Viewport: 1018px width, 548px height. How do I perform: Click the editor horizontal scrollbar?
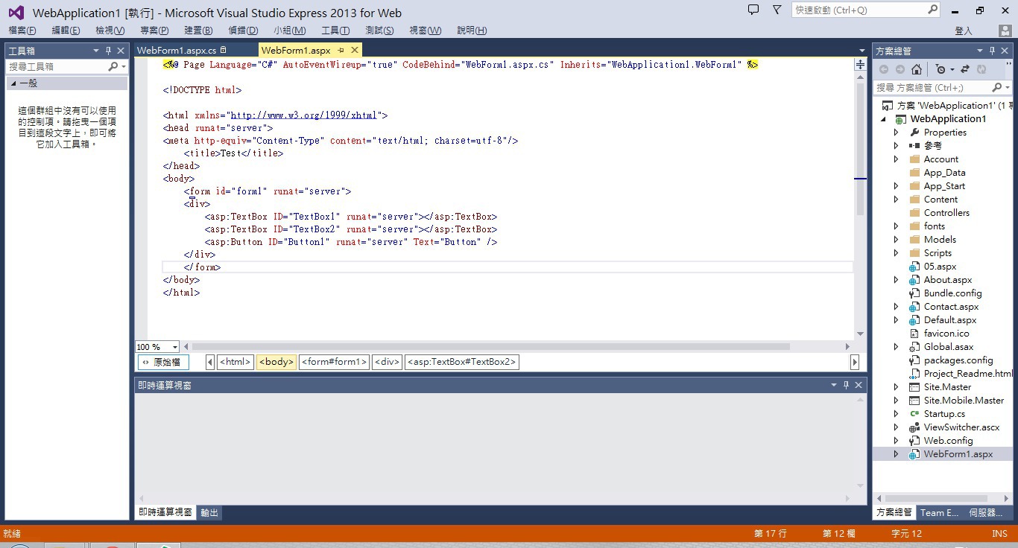[491, 347]
